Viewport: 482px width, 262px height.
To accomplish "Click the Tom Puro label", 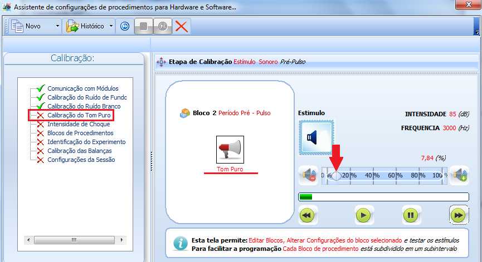I will [x=230, y=169].
